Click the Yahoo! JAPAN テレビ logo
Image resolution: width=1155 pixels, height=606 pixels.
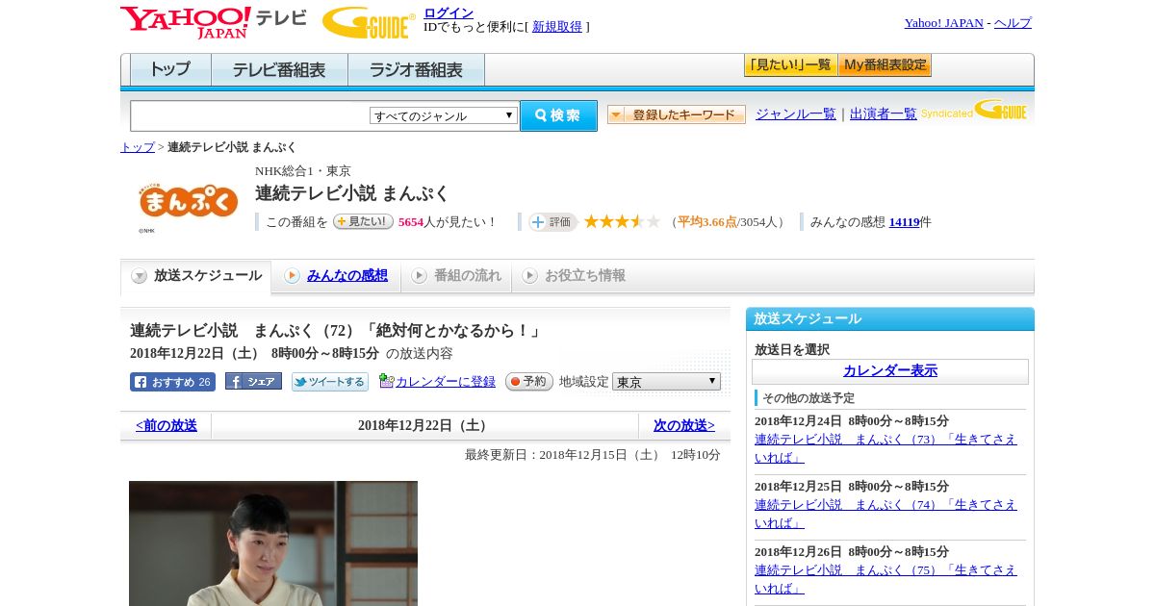tap(213, 22)
